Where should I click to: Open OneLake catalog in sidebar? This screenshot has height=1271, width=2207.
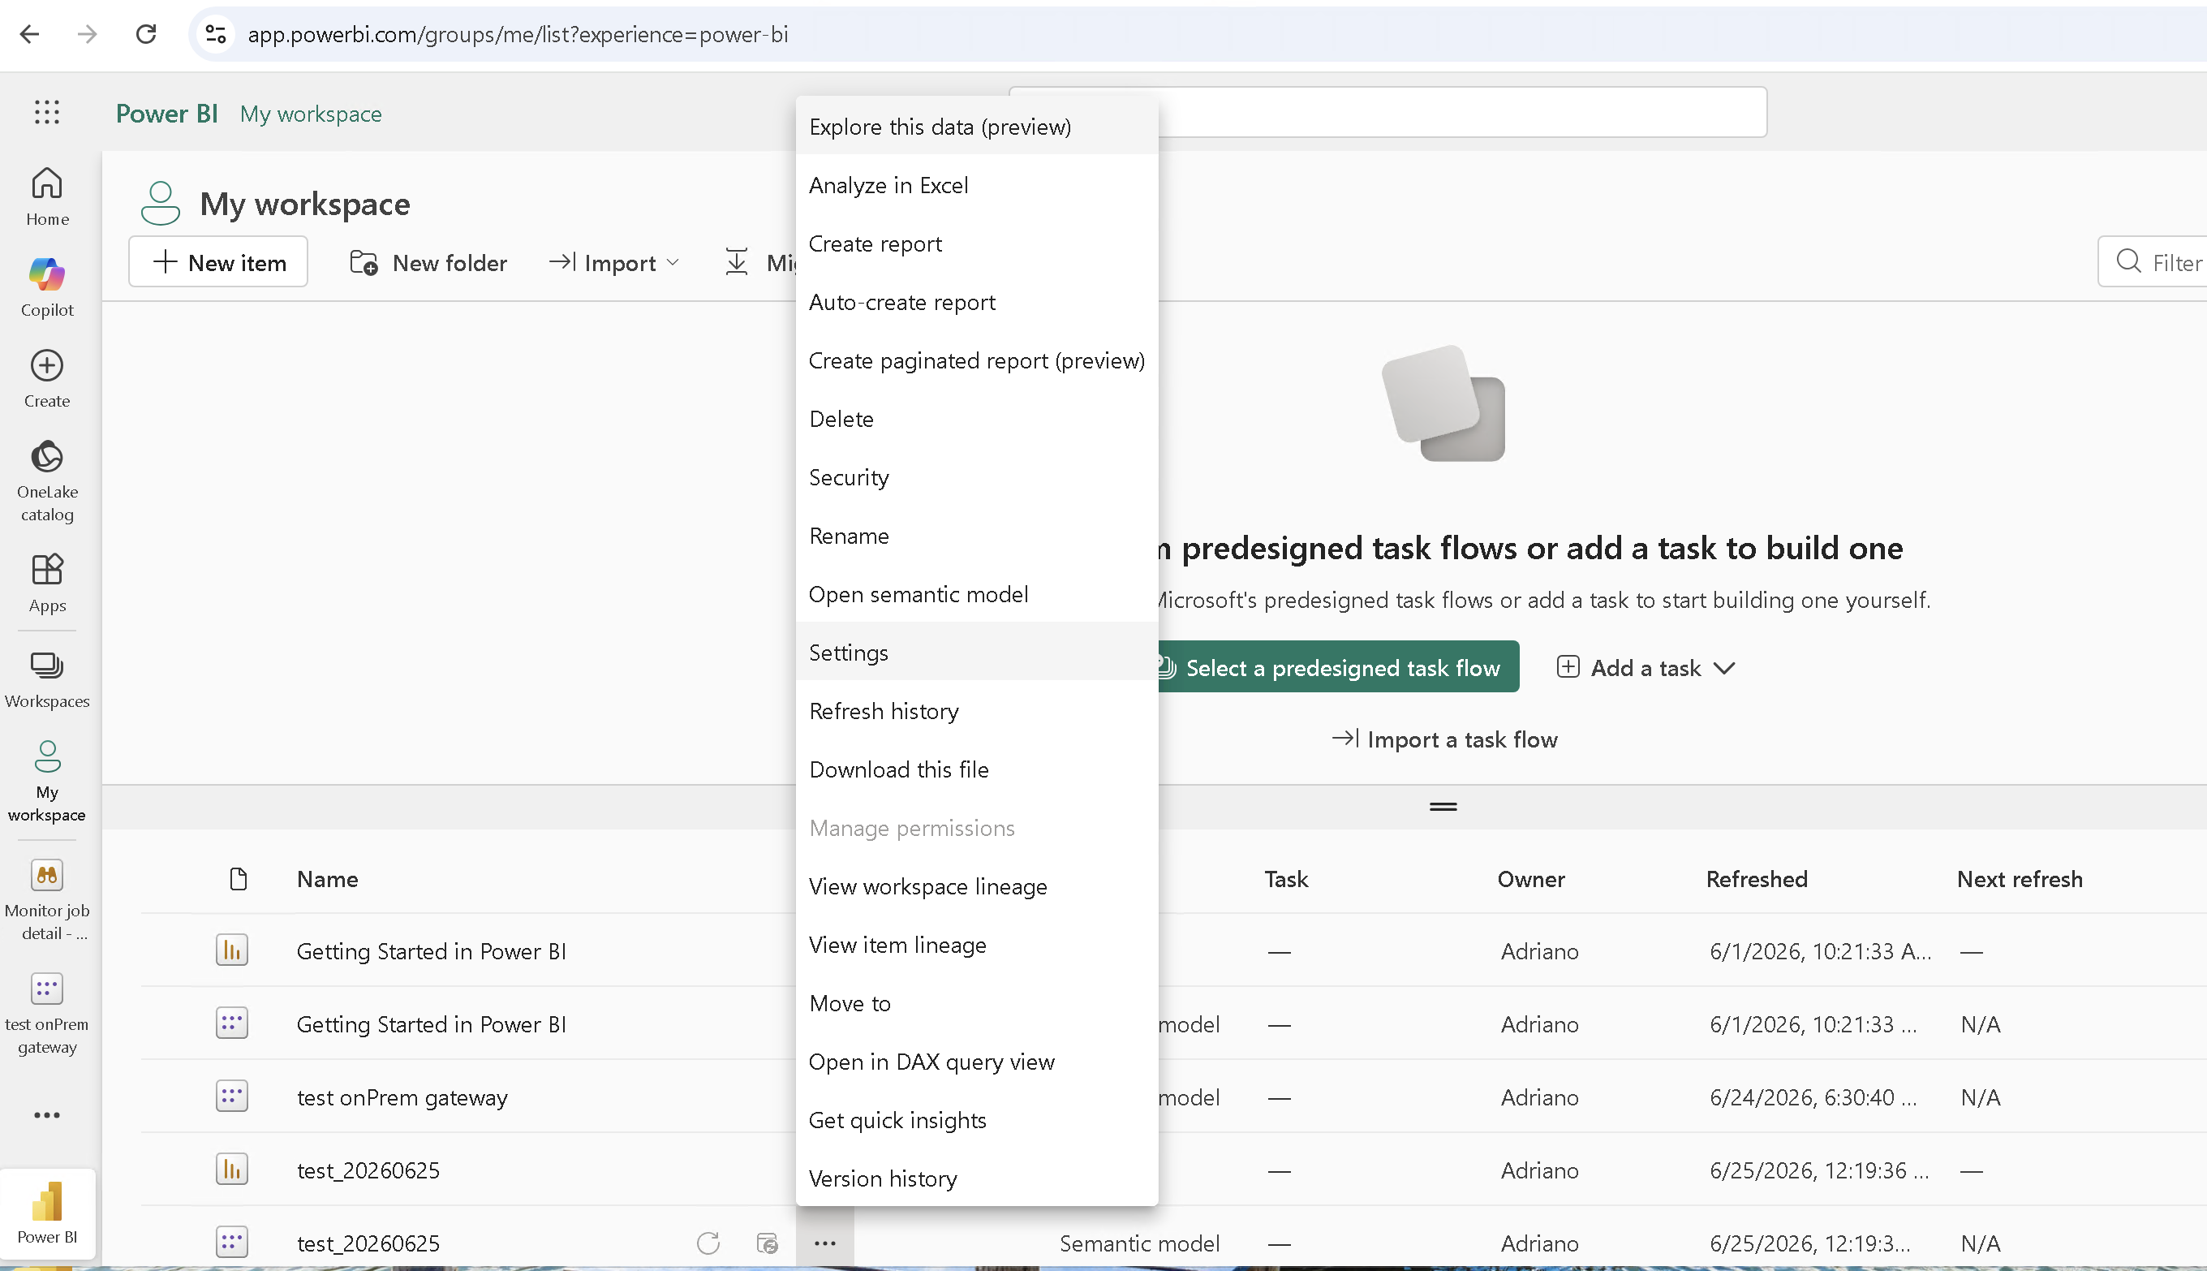coord(47,481)
